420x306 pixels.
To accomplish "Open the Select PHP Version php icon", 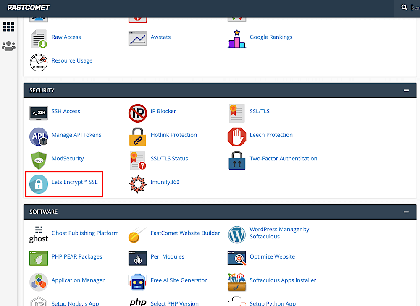I will 138,303.
